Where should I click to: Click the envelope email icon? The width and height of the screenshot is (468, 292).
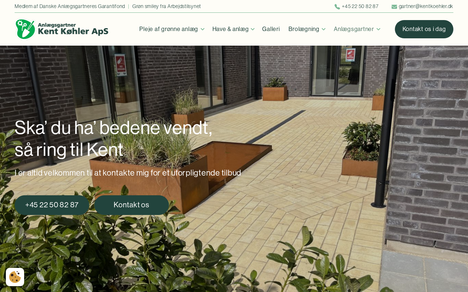point(394,7)
